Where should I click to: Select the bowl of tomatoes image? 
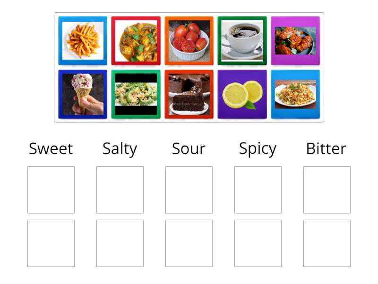[189, 40]
